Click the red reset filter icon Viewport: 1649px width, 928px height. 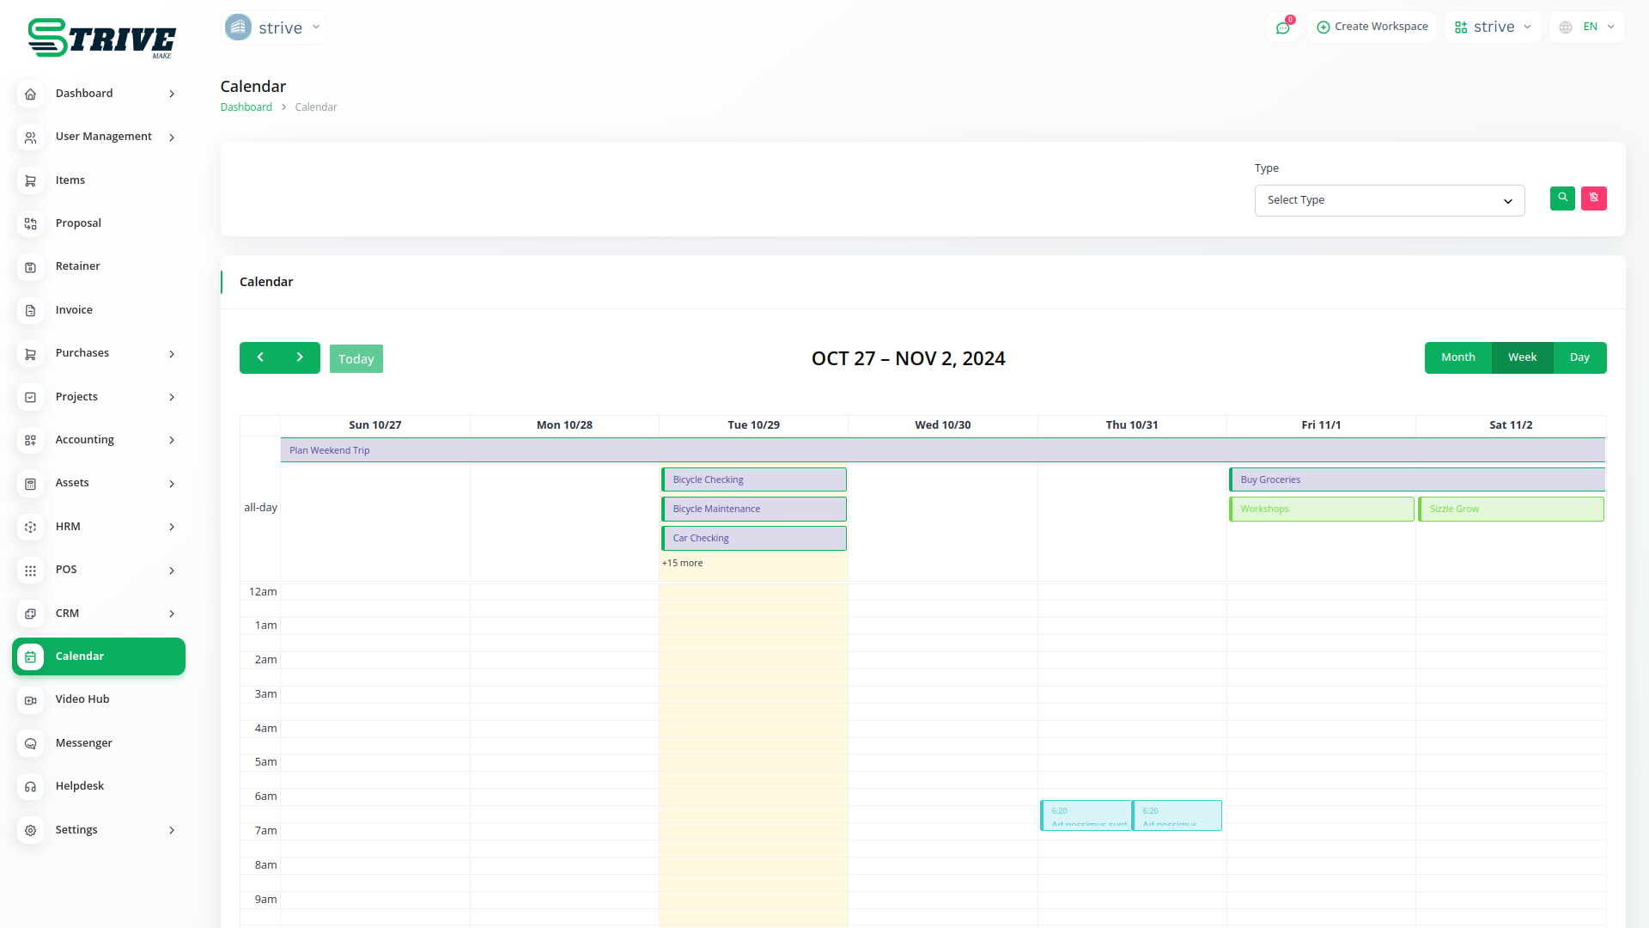pyautogui.click(x=1594, y=198)
